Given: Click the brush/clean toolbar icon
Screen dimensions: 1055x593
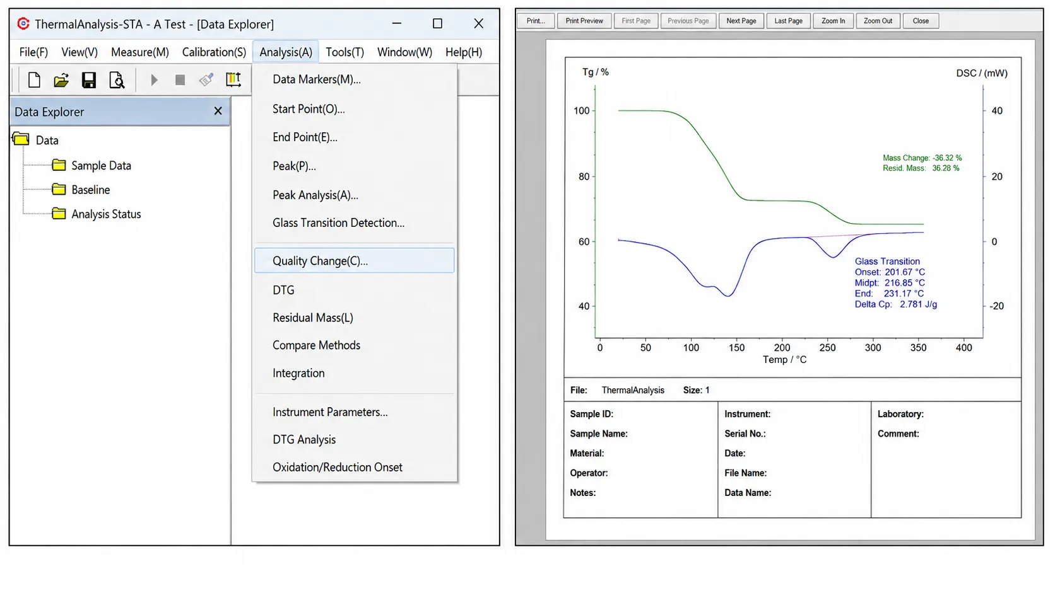Looking at the screenshot, I should point(206,80).
